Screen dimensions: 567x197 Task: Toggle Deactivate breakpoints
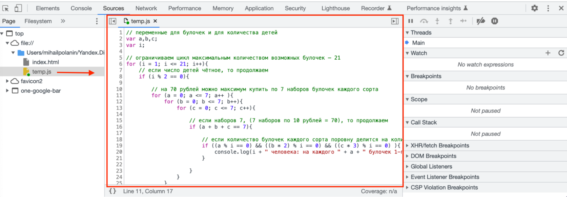click(x=480, y=21)
